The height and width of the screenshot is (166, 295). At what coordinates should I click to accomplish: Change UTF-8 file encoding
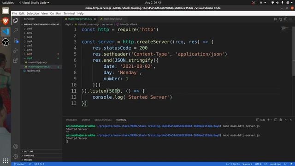[x=258, y=164]
